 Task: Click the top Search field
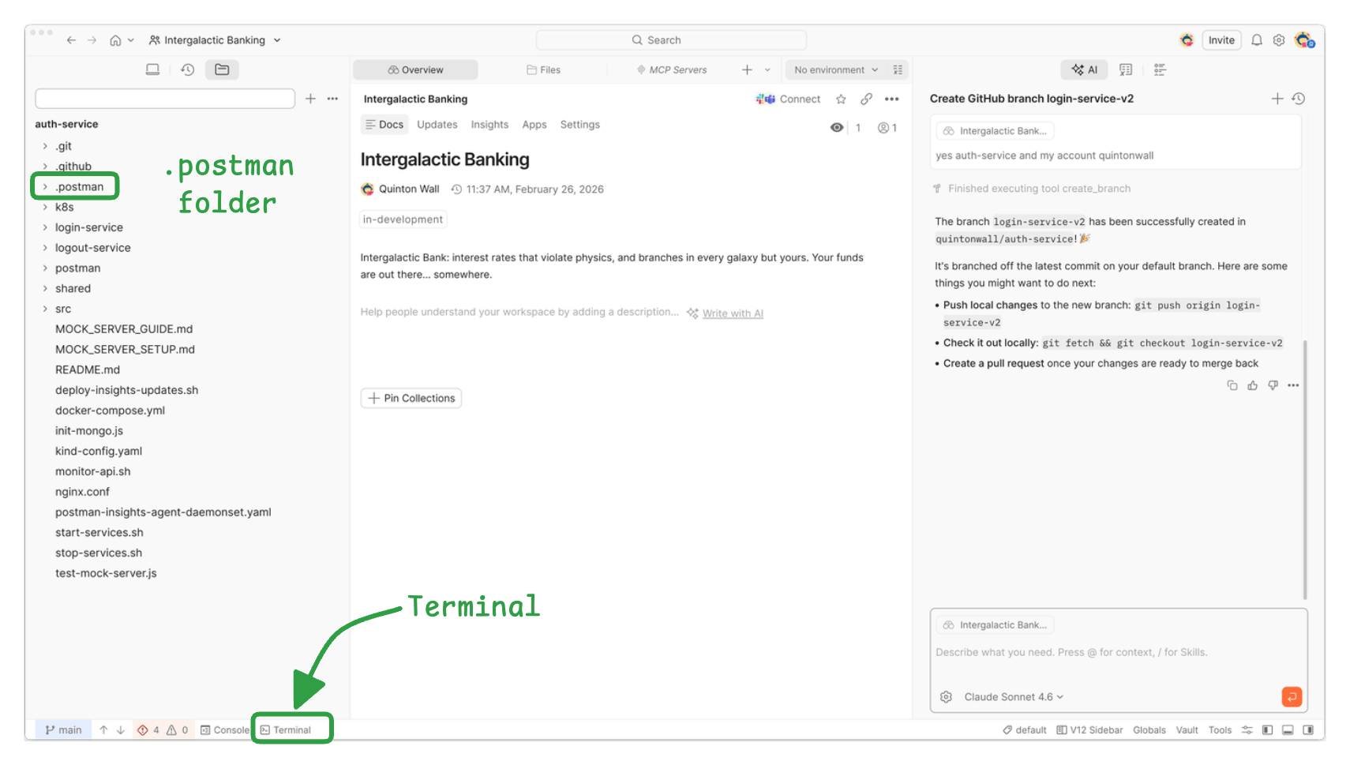pyautogui.click(x=671, y=40)
